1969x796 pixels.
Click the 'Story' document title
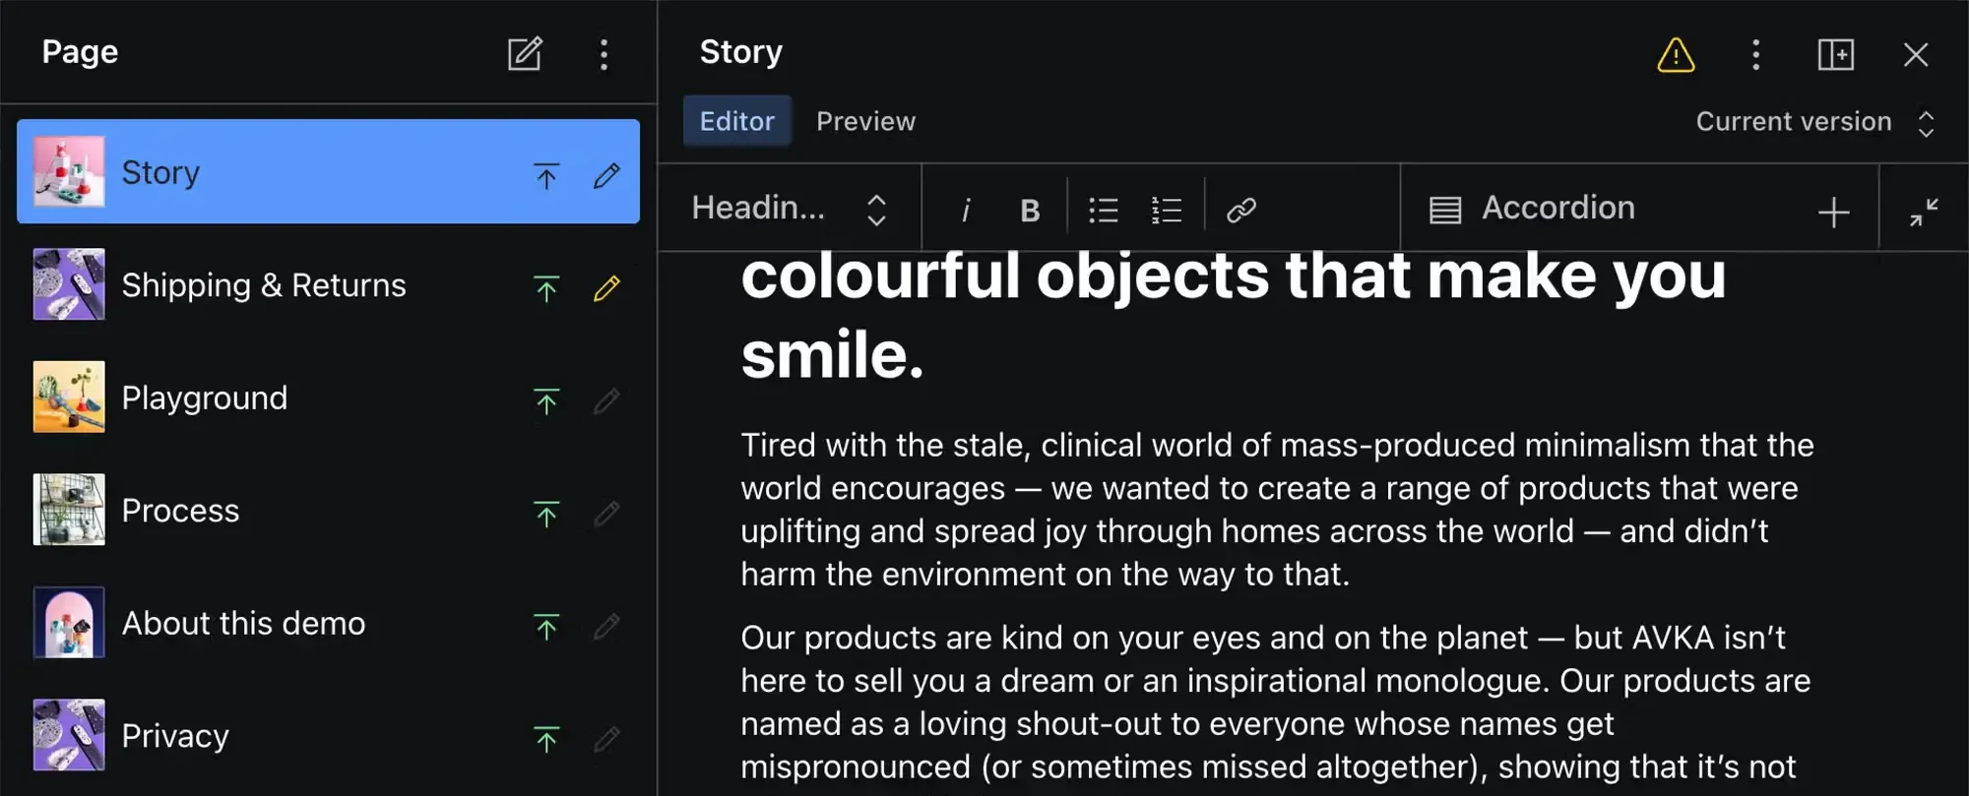pos(740,52)
